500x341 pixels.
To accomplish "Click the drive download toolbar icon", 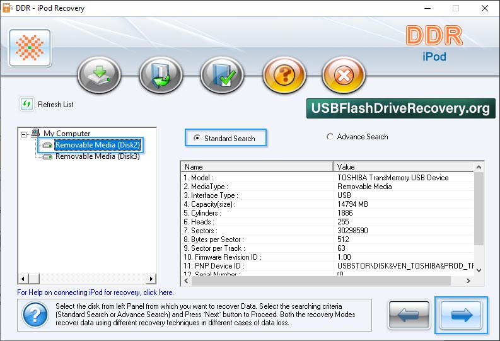I will click(100, 75).
